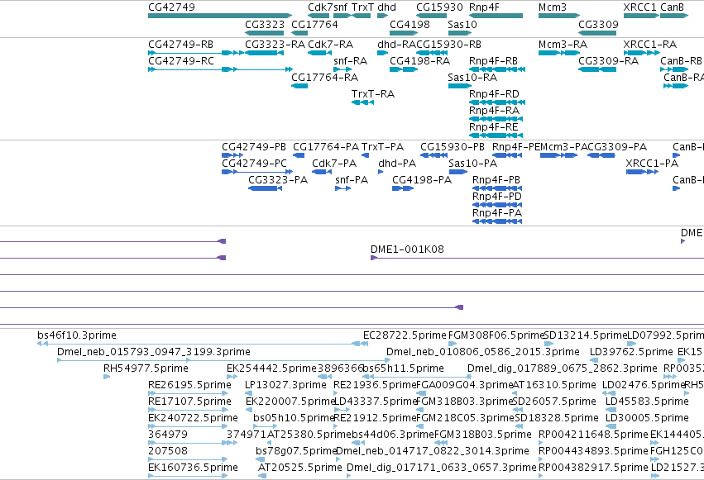Click the CG4198-PA protein feature
The height and width of the screenshot is (480, 704).
(x=403, y=188)
